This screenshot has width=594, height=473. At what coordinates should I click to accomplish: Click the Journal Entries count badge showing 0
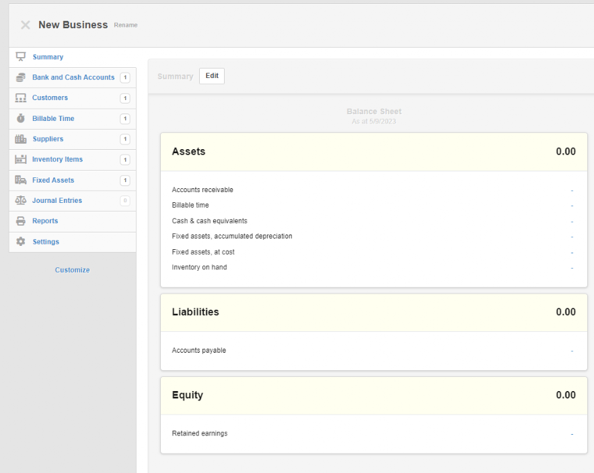(125, 200)
